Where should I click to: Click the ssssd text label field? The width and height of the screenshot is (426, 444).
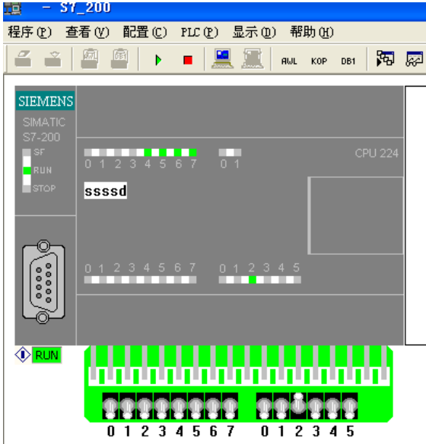click(106, 191)
